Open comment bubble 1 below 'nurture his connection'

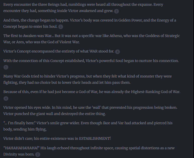[x=6, y=67]
